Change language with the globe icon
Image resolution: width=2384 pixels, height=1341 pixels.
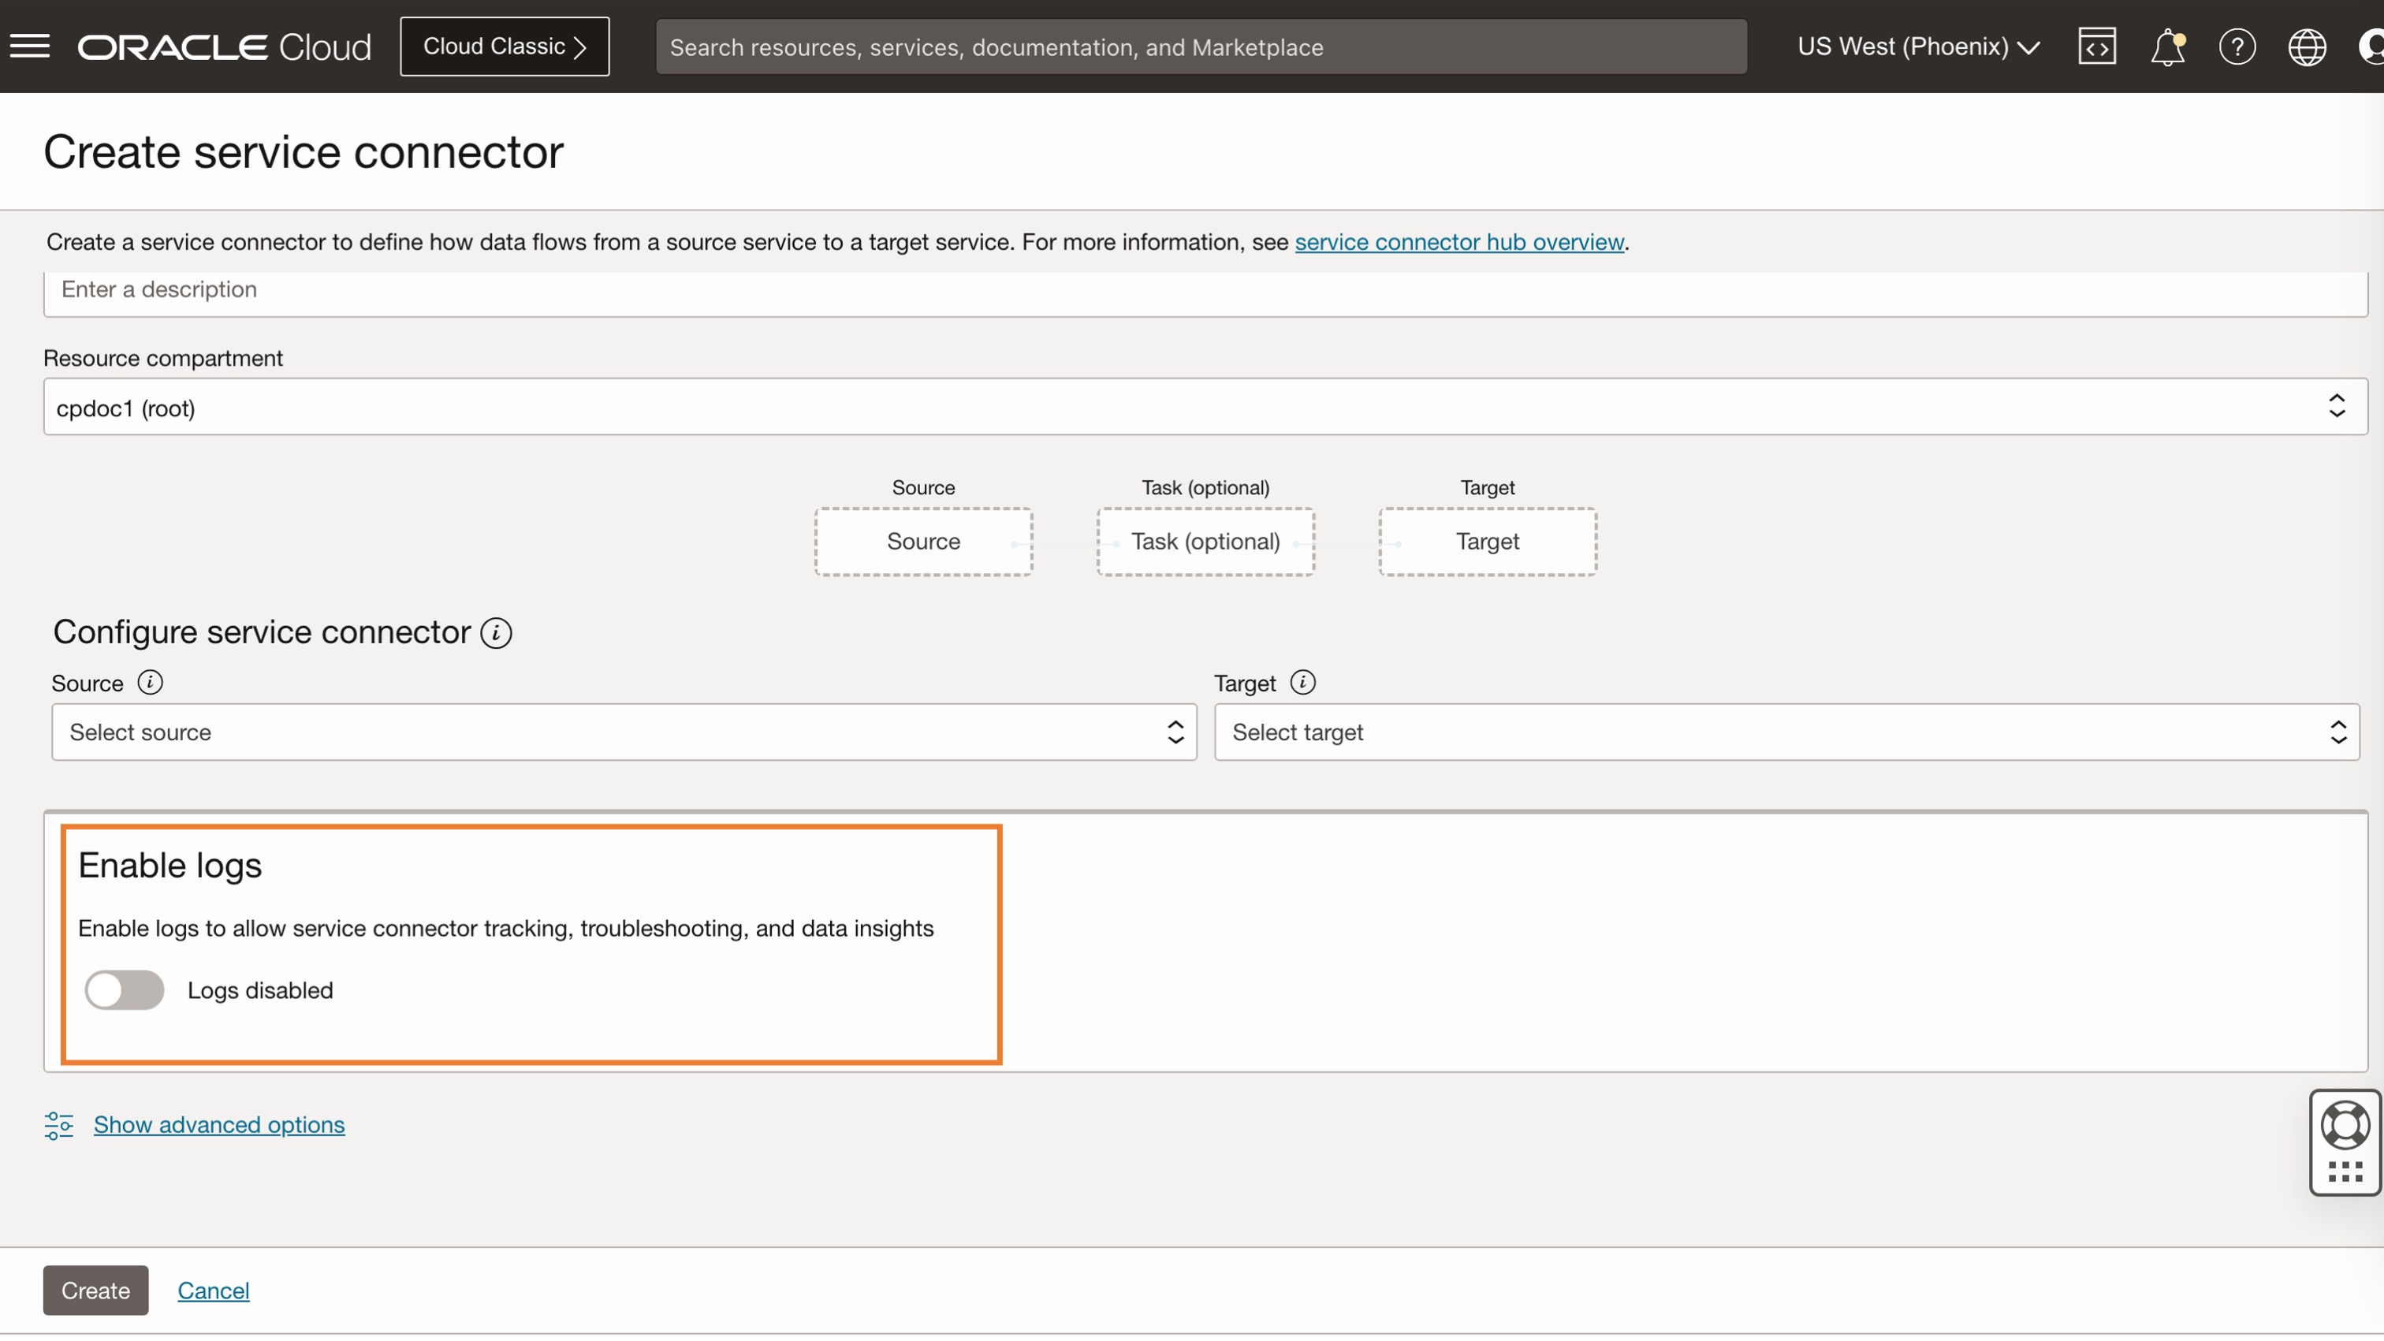coord(2308,47)
